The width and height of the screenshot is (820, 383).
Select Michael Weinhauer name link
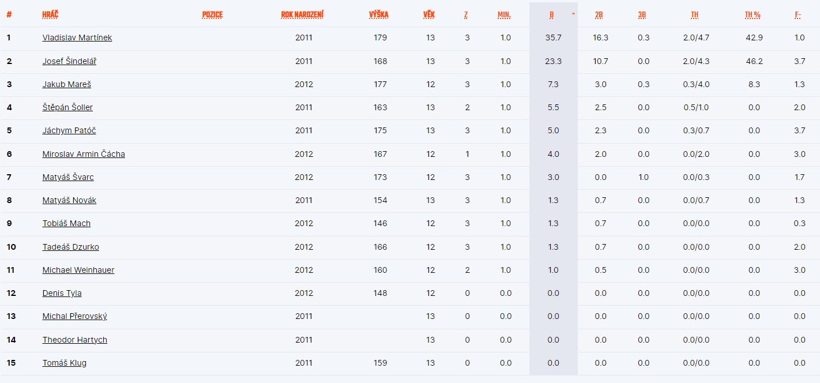[78, 270]
